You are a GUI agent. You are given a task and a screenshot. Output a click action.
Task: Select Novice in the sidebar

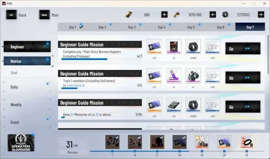[27, 61]
